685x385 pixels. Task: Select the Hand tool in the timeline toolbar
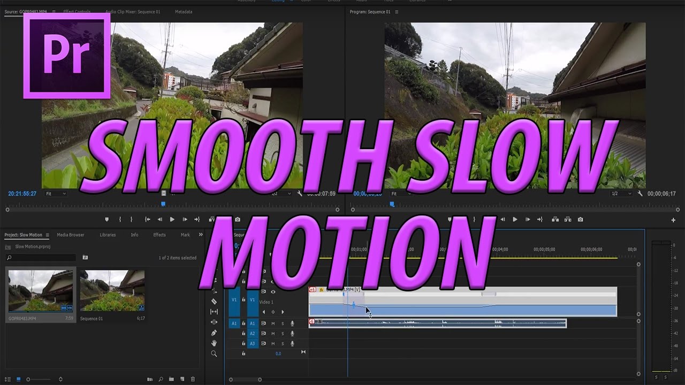214,342
